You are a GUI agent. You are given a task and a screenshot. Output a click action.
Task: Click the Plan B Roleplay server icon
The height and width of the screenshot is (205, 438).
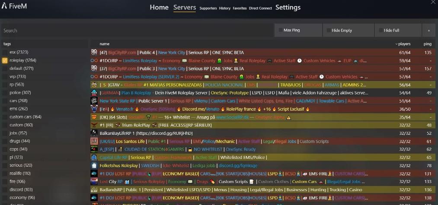(94, 93)
